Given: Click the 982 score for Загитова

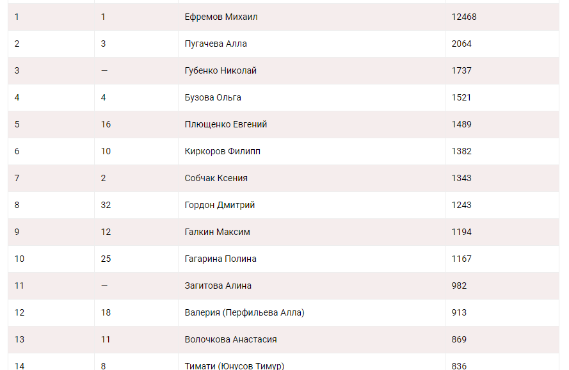Looking at the screenshot, I should coord(459,286).
